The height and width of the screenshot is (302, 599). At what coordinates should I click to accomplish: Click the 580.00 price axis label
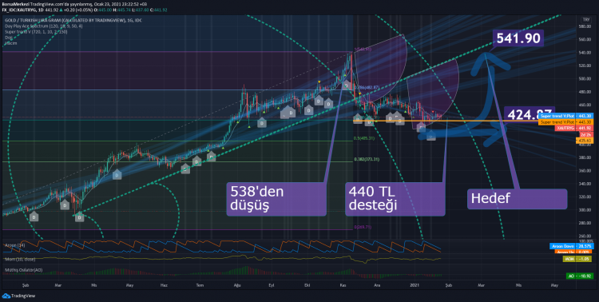click(x=585, y=26)
